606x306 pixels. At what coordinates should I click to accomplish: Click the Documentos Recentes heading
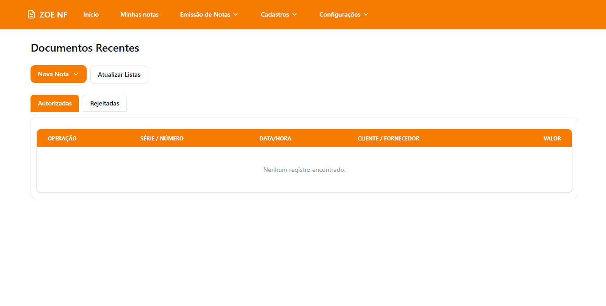(85, 48)
